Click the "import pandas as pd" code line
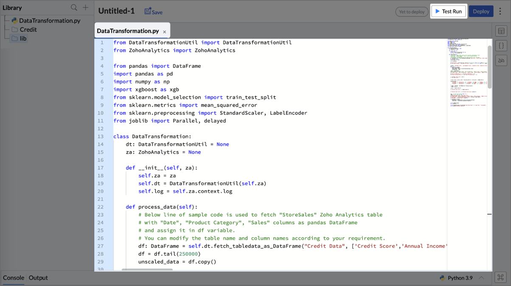 (x=143, y=74)
